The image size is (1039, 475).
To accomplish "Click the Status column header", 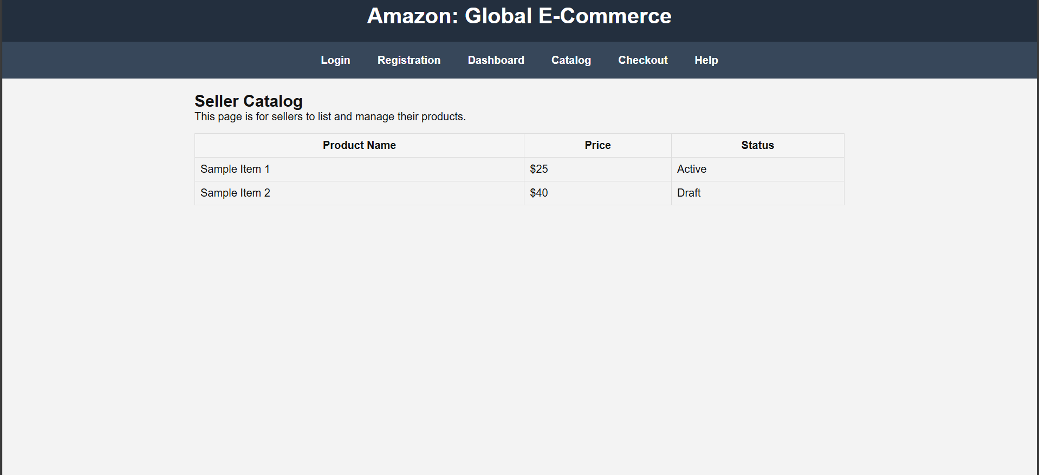I will (757, 145).
